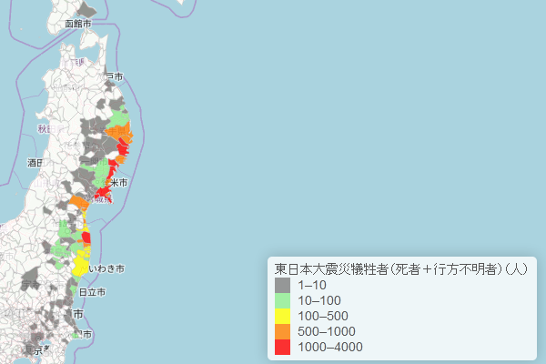Click red region directly north of yellow area
This screenshot has height=364, width=546.
[86, 238]
